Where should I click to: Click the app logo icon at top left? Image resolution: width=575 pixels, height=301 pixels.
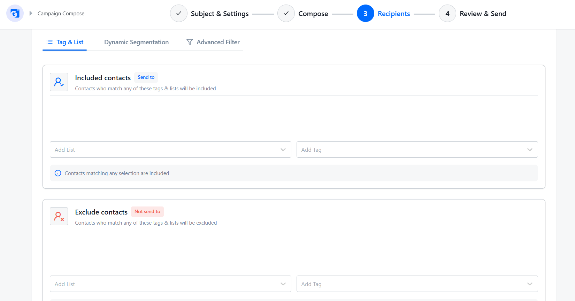click(x=15, y=14)
